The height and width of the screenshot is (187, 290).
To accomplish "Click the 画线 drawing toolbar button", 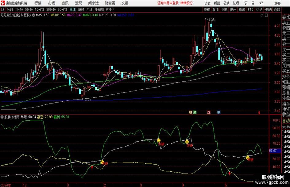I will 242,10.
